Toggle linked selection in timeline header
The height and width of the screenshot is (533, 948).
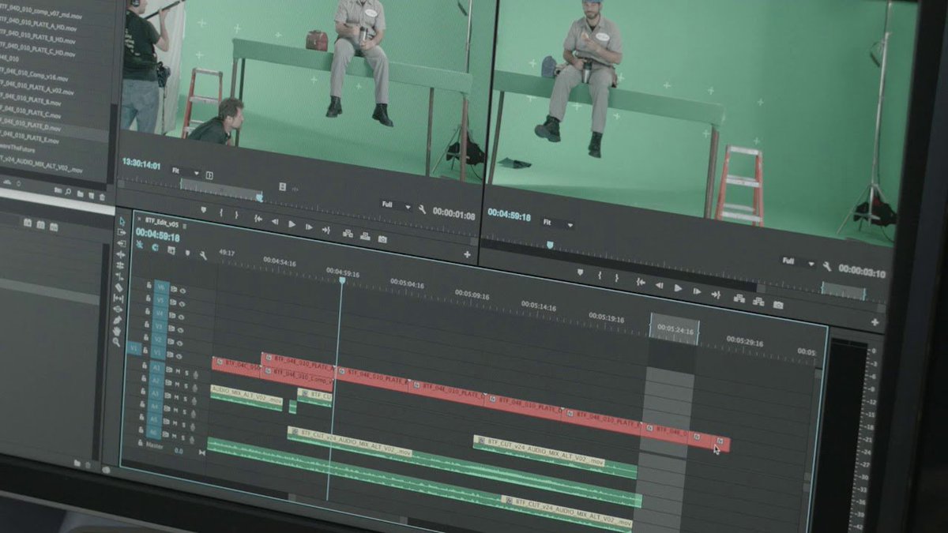tap(171, 250)
